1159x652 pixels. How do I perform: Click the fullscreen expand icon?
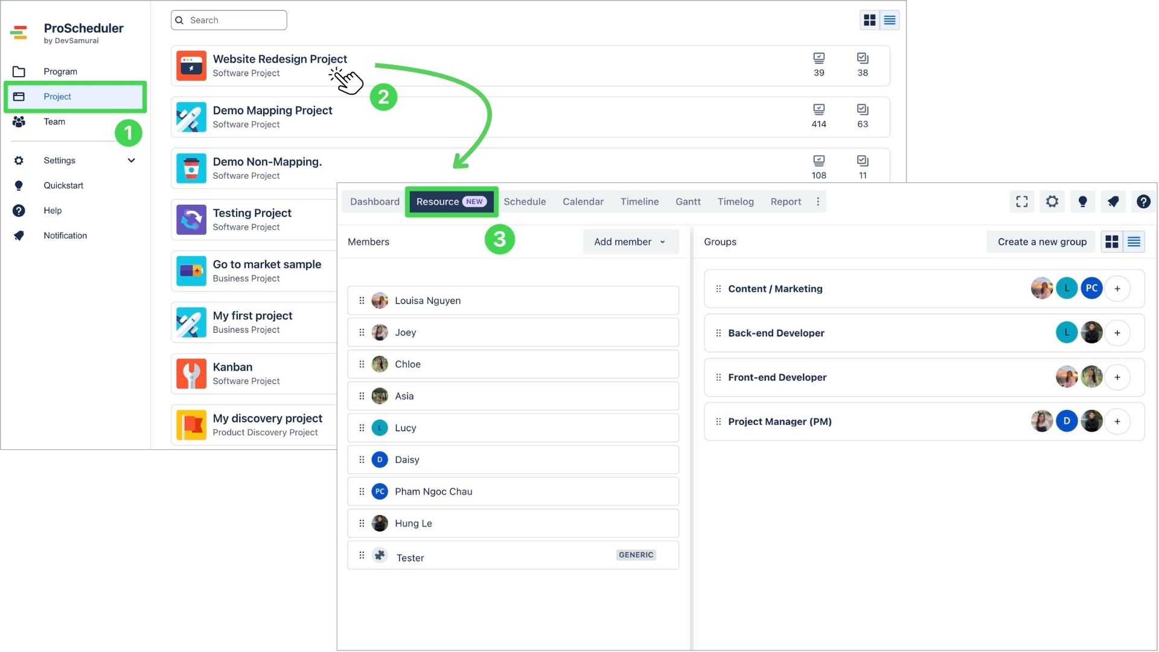pos(1021,202)
